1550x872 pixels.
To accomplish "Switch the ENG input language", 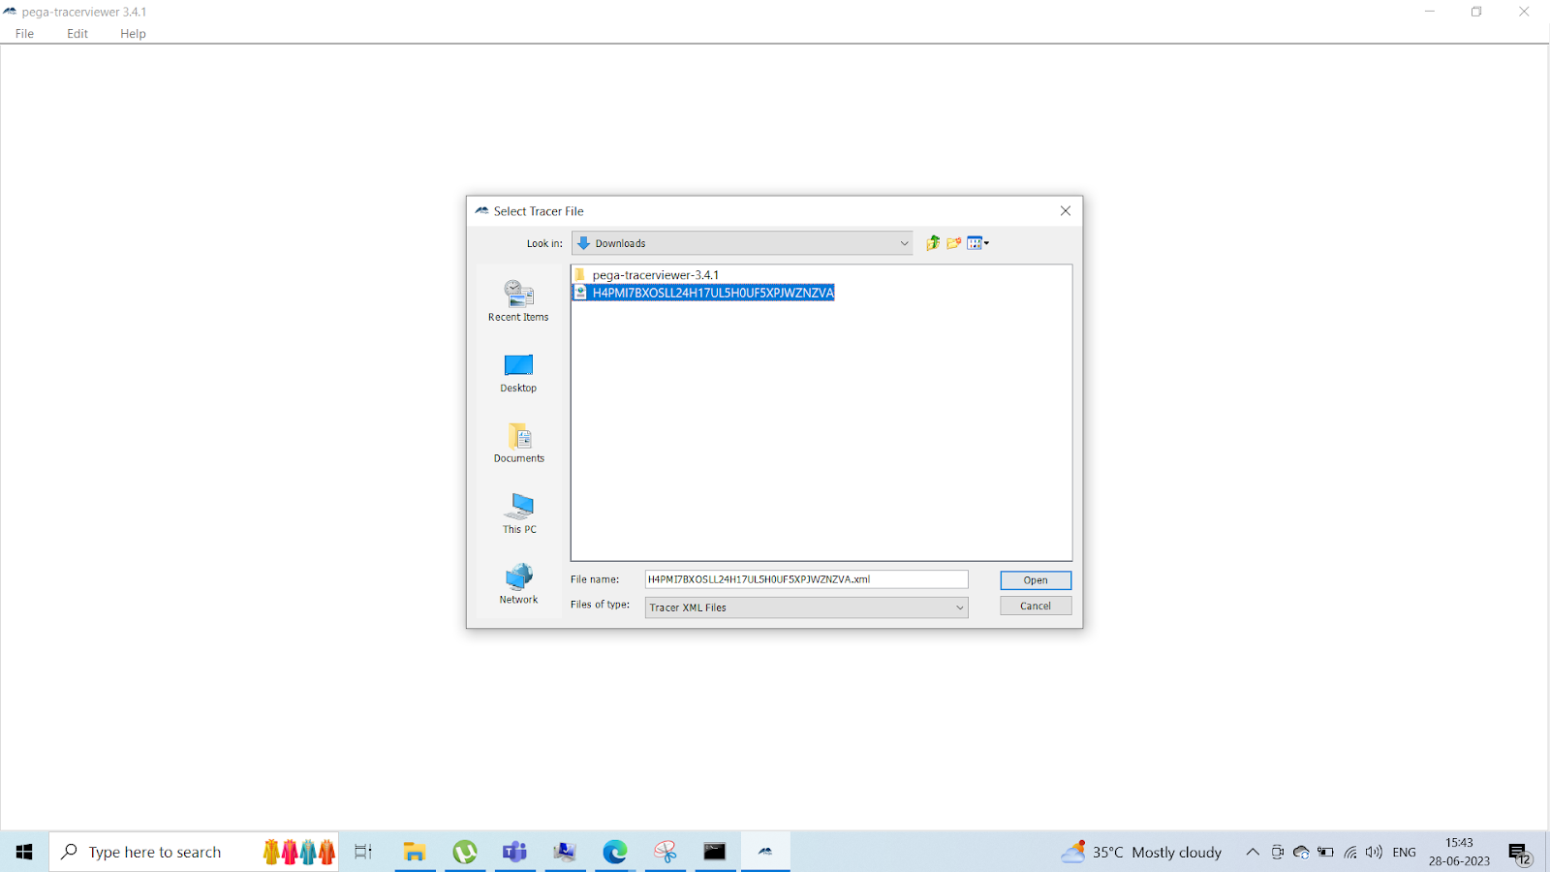I will click(1405, 853).
